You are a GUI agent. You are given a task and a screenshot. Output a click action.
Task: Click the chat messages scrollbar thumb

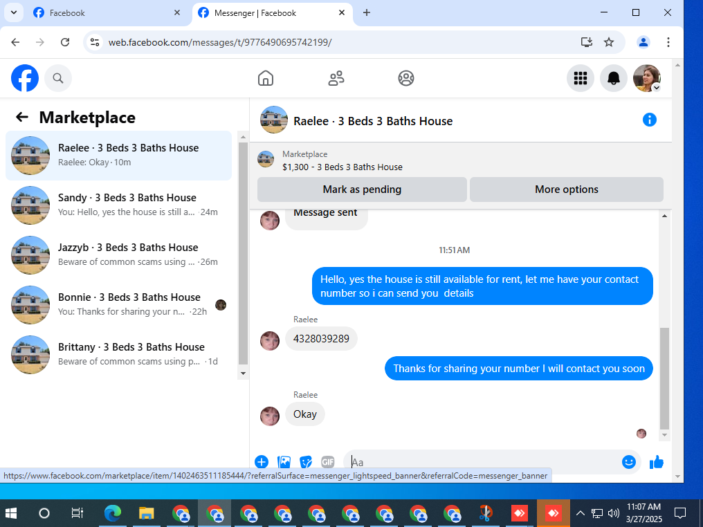pos(664,379)
